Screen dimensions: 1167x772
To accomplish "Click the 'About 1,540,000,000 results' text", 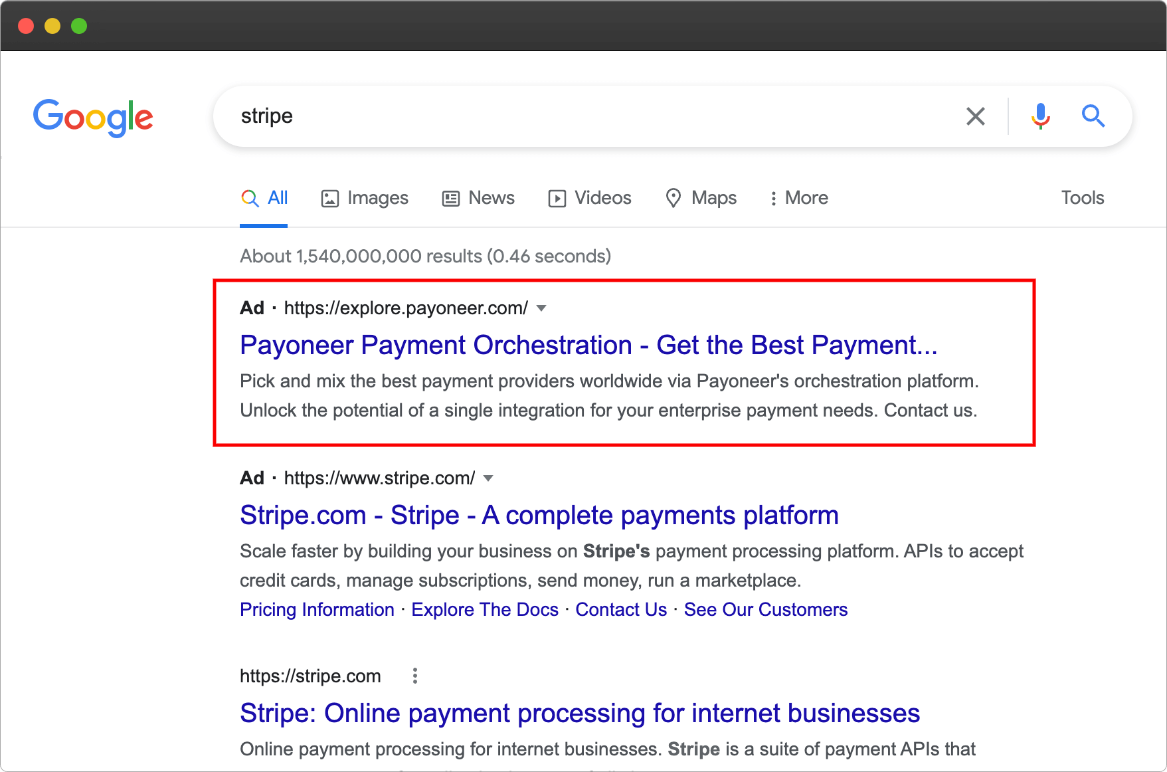I will (x=425, y=256).
